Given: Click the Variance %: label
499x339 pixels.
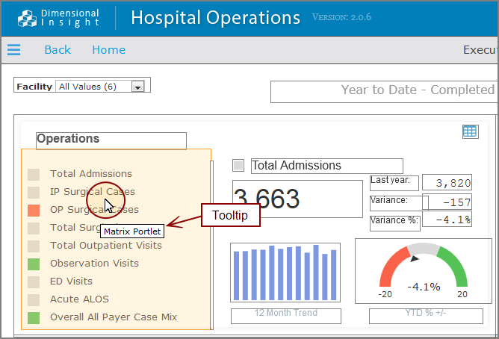Looking at the screenshot, I should point(395,223).
